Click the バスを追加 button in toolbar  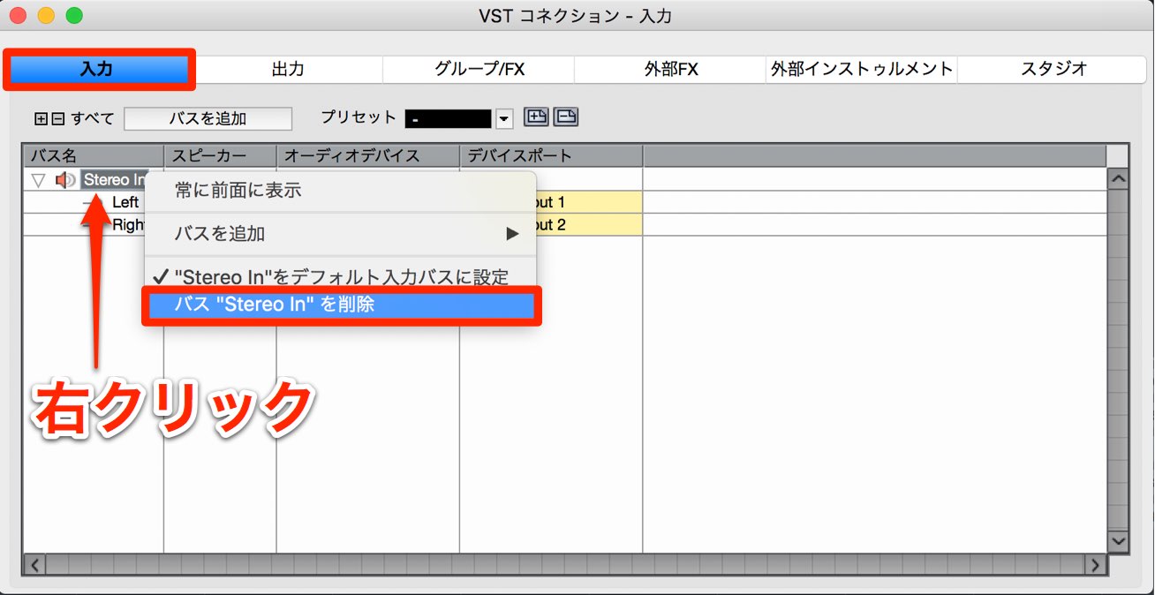208,118
